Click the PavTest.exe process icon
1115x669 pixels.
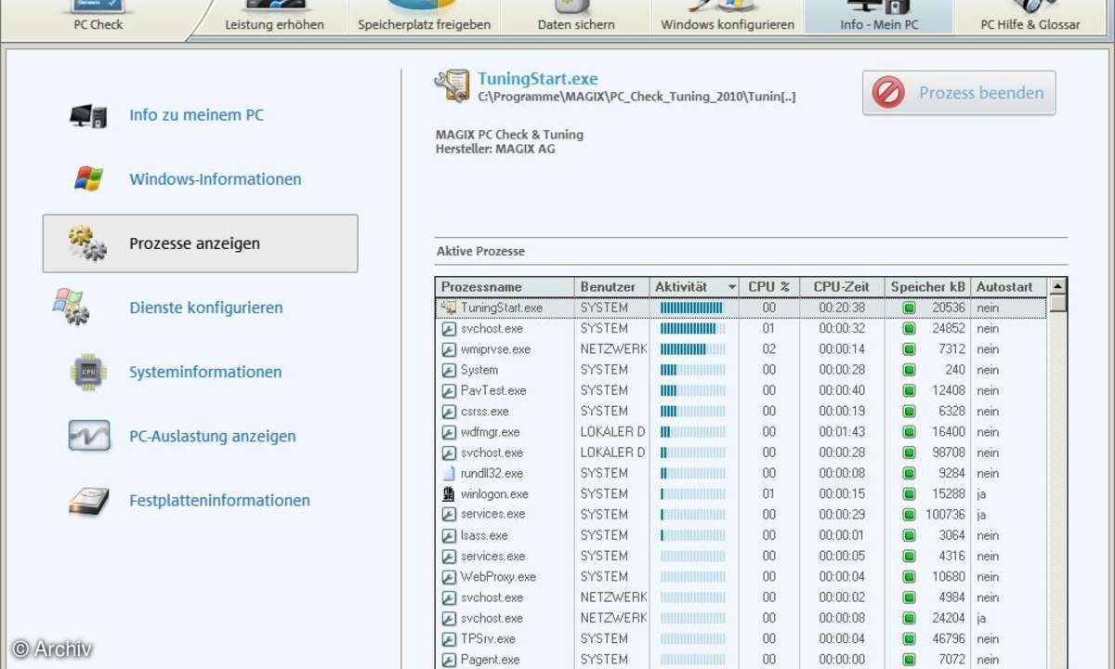coord(449,390)
